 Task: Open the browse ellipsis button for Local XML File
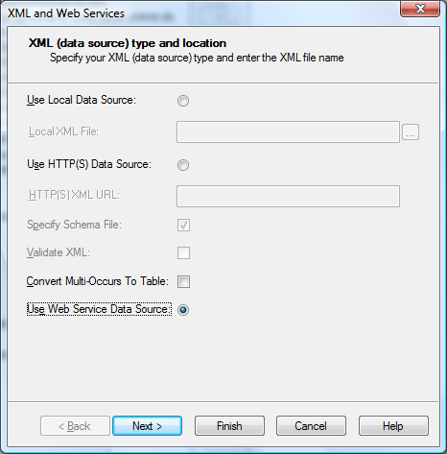[411, 131]
